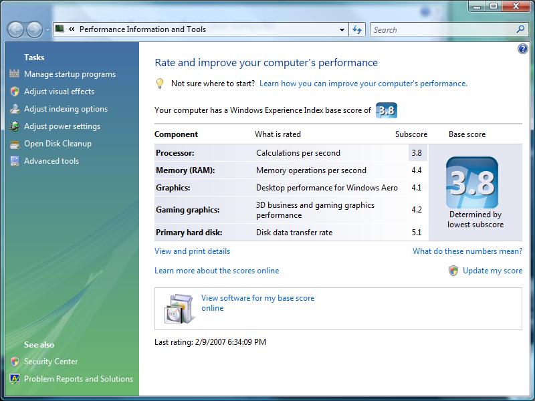Image resolution: width=535 pixels, height=401 pixels.
Task: Click the double chevron in address bar
Action: click(x=72, y=29)
